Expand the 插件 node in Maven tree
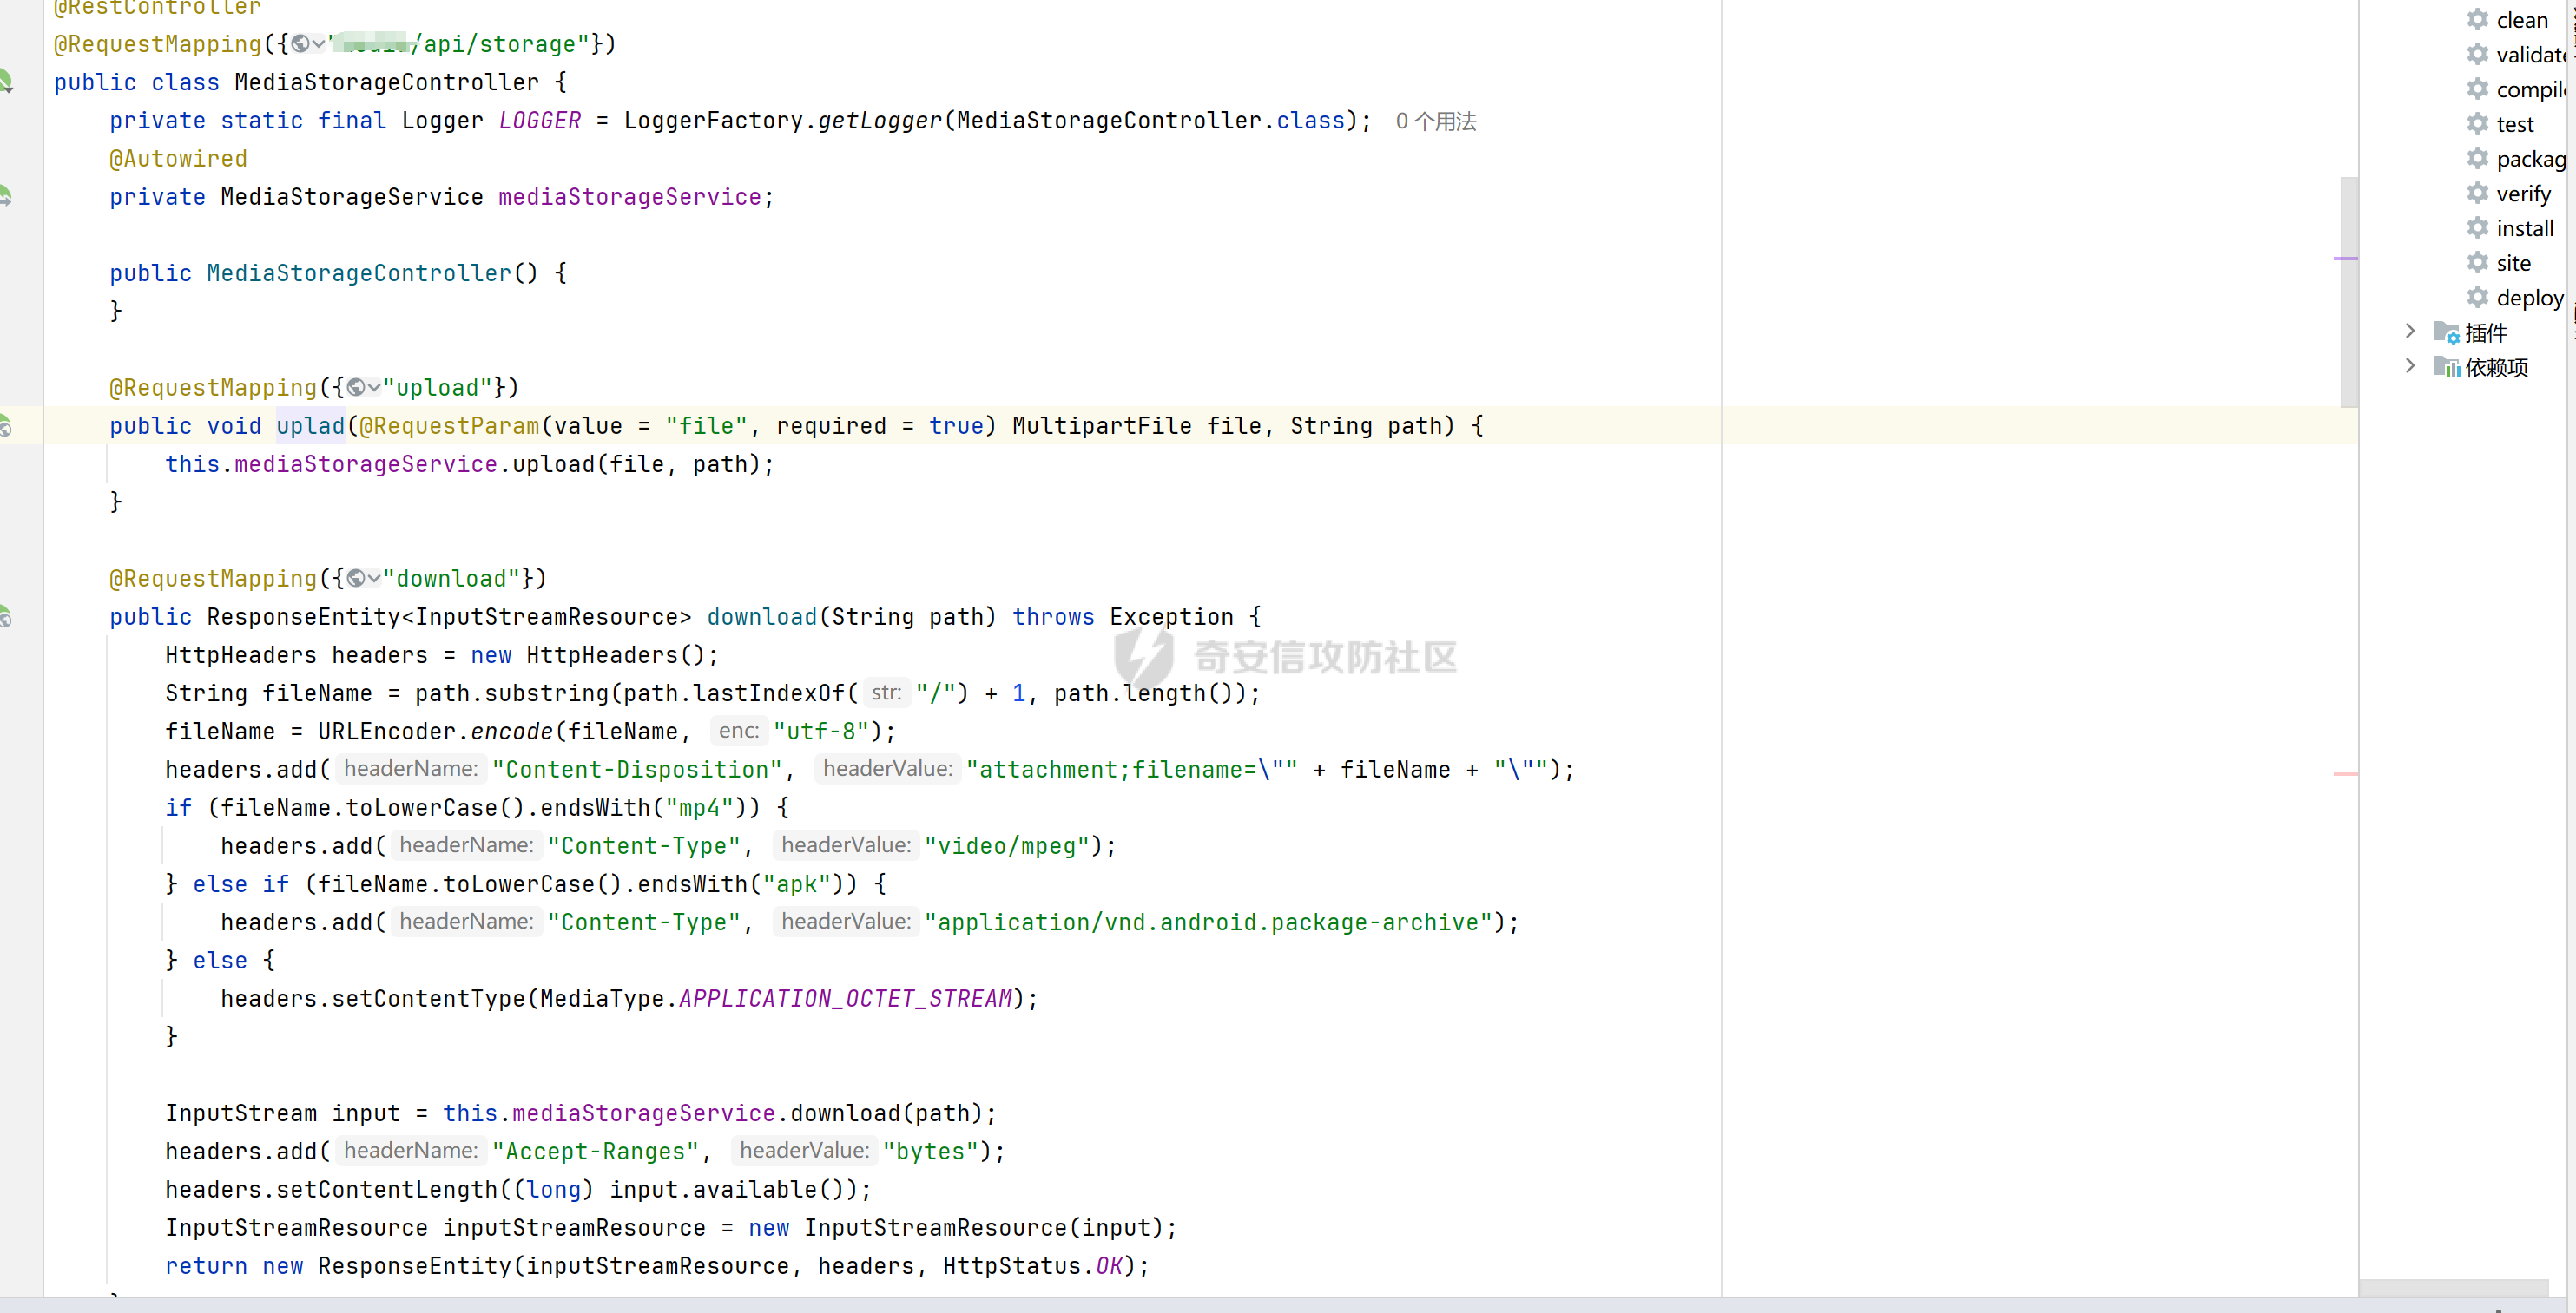 click(2410, 332)
